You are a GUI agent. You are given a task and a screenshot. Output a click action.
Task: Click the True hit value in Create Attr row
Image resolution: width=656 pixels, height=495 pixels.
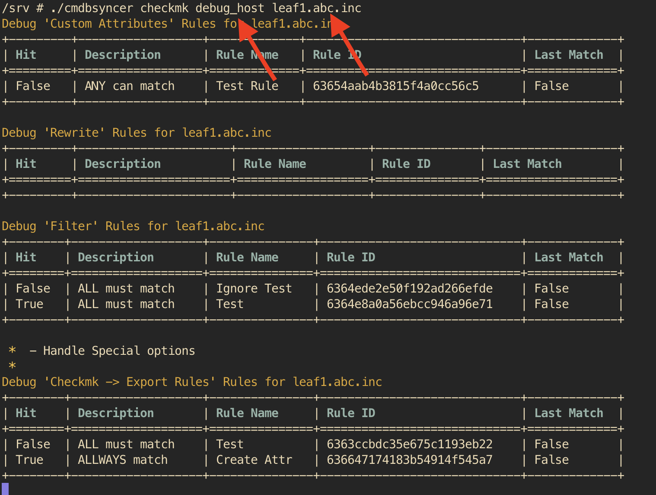tap(29, 460)
